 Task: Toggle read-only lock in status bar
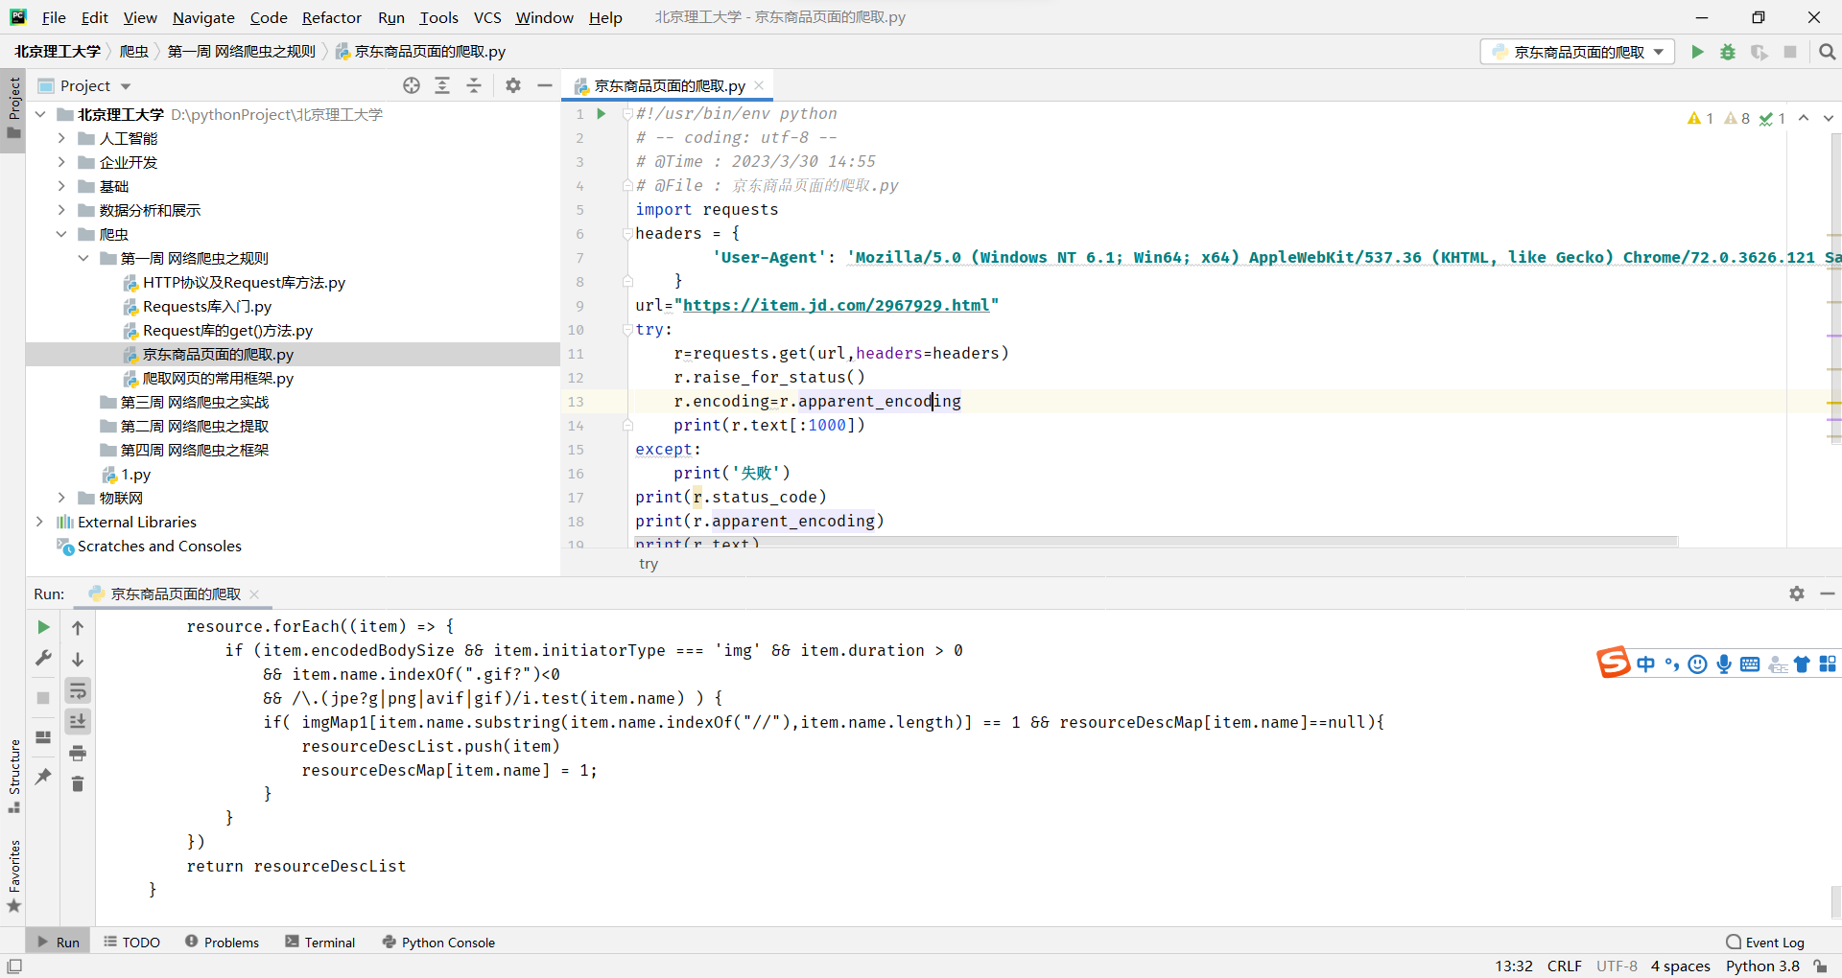coord(1820,966)
